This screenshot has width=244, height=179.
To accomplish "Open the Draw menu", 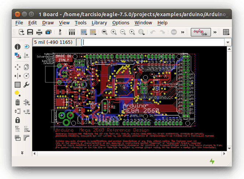I will pyautogui.click(x=48, y=23).
